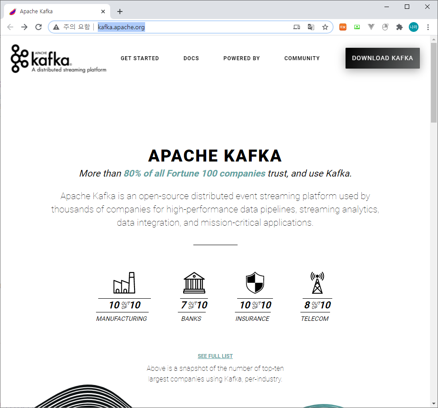Close the Apache Kafka tab
This screenshot has width=438, height=408.
[103, 12]
